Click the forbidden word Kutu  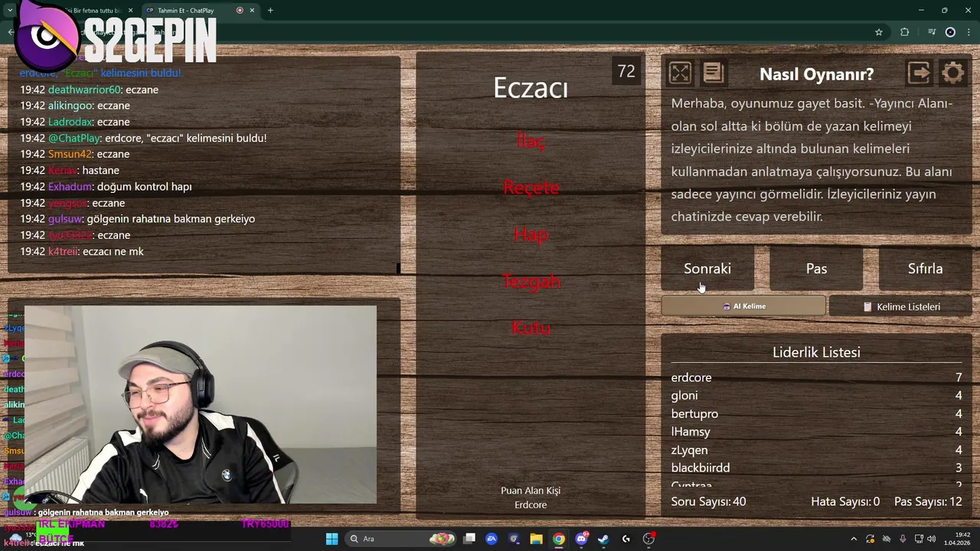click(531, 328)
